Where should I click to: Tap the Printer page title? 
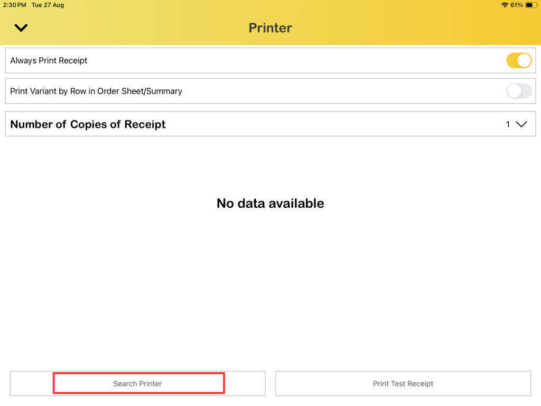(x=270, y=28)
